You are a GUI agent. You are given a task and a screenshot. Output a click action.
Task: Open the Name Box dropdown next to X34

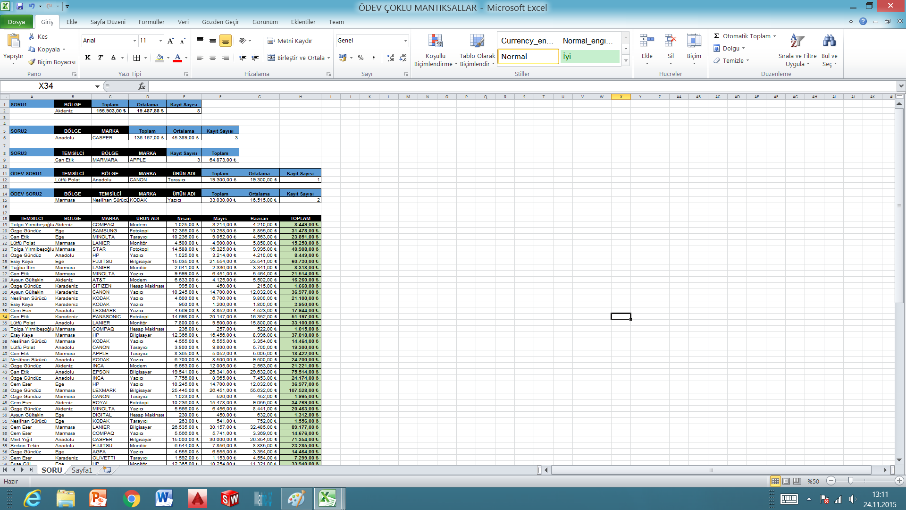[x=97, y=86]
